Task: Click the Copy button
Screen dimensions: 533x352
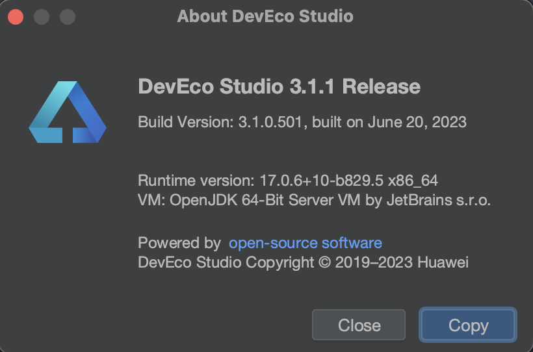Action: click(x=468, y=325)
